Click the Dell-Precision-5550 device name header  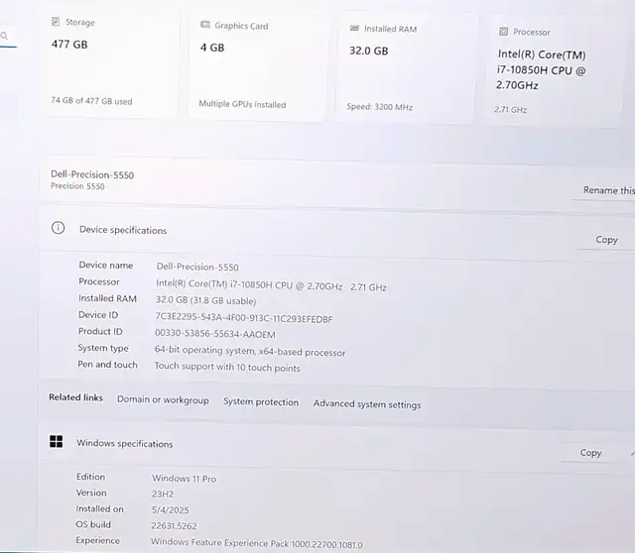coord(92,174)
